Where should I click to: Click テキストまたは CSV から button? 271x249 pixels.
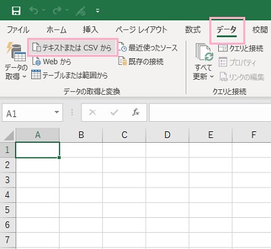[x=72, y=47]
